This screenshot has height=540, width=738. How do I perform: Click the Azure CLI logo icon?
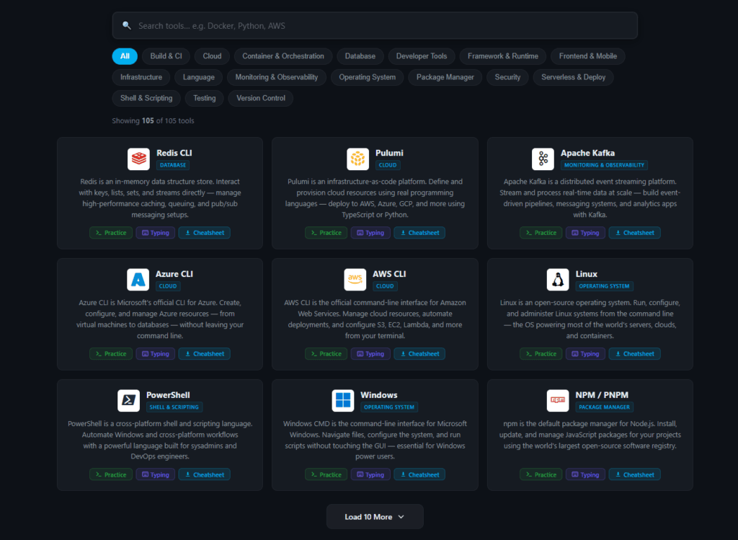coord(138,280)
